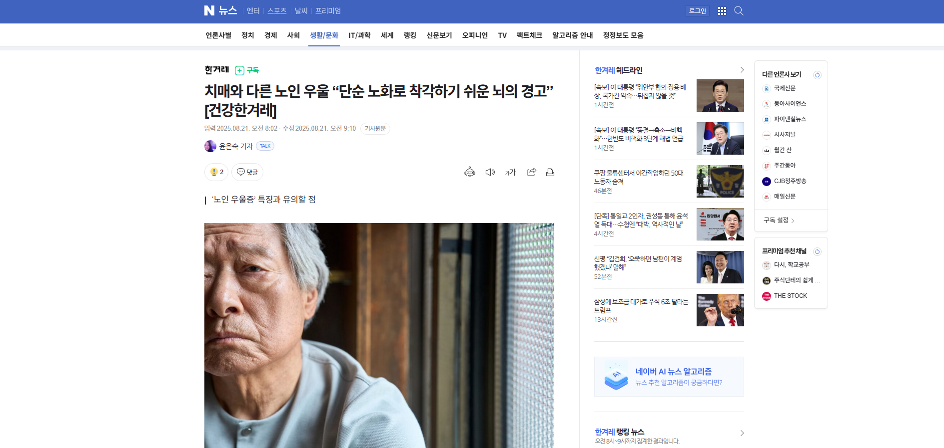Open the 기사원문 original article link
Image resolution: width=944 pixels, height=448 pixels.
[375, 129]
